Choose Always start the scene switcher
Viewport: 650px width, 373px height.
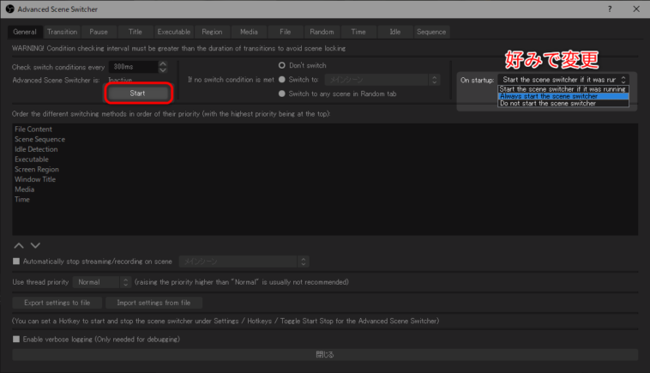tap(563, 96)
